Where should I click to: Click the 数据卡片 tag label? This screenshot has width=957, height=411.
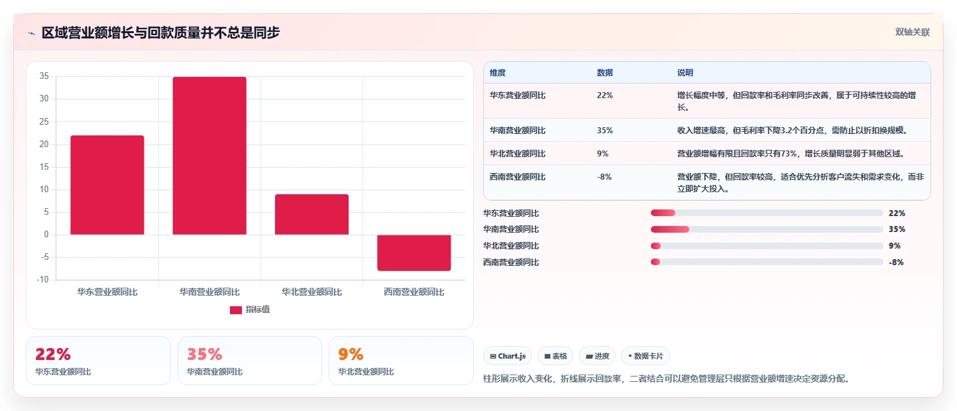[x=648, y=356]
